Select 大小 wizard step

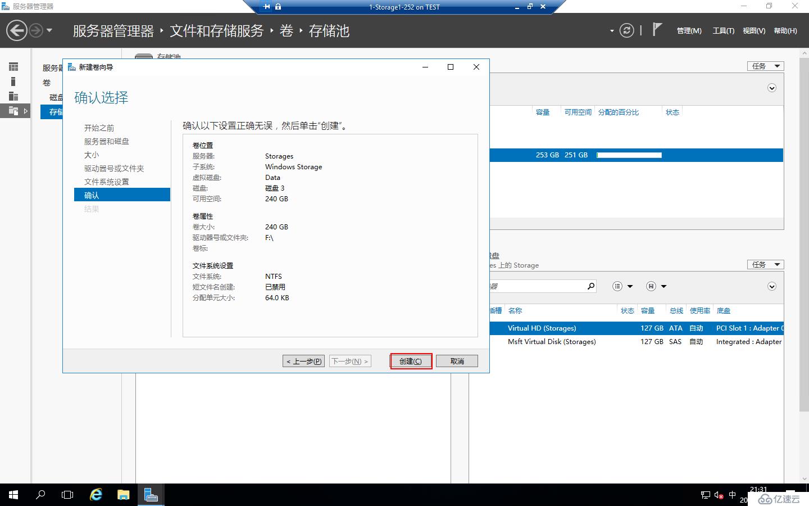[92, 155]
